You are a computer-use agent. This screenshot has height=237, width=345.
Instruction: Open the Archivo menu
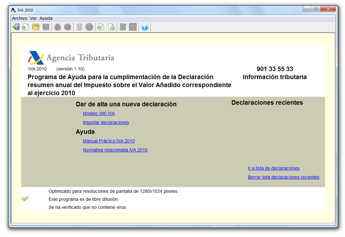tap(20, 18)
